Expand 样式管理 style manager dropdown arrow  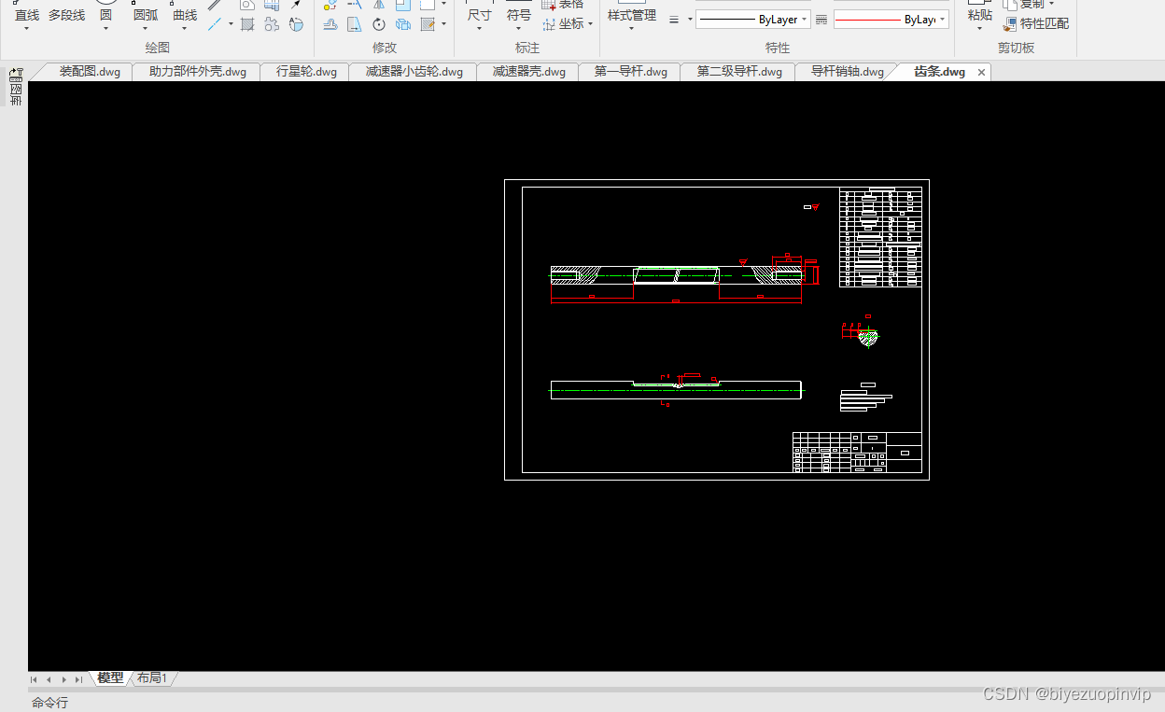631,29
